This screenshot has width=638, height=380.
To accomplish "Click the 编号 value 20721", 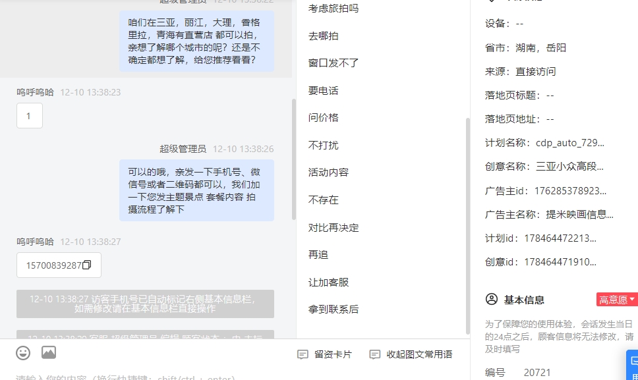I will point(537,373).
